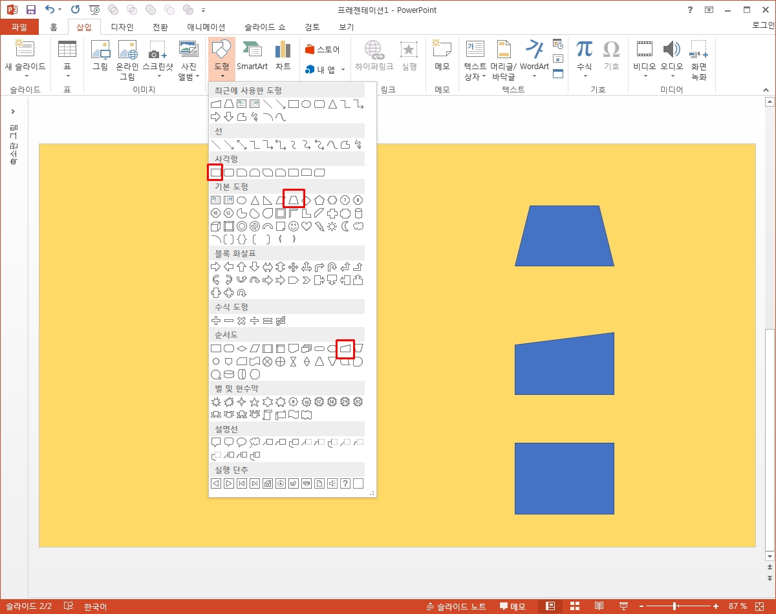Viewport: 776px width, 614px height.
Task: Pick the flowchart manual input shape
Action: point(345,349)
